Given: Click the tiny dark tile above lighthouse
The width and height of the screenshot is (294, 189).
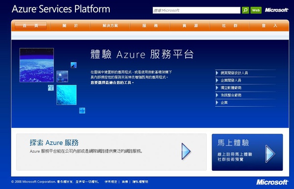Looking at the screenshot, I should pos(73,65).
